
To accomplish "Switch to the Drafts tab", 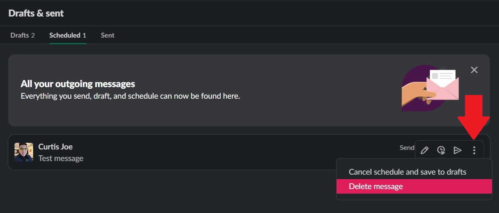I will pos(22,35).
